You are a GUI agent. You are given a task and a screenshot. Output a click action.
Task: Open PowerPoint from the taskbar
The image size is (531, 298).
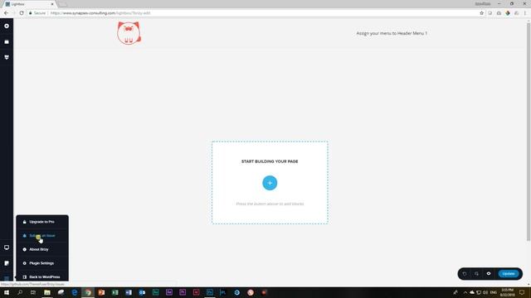click(101, 292)
